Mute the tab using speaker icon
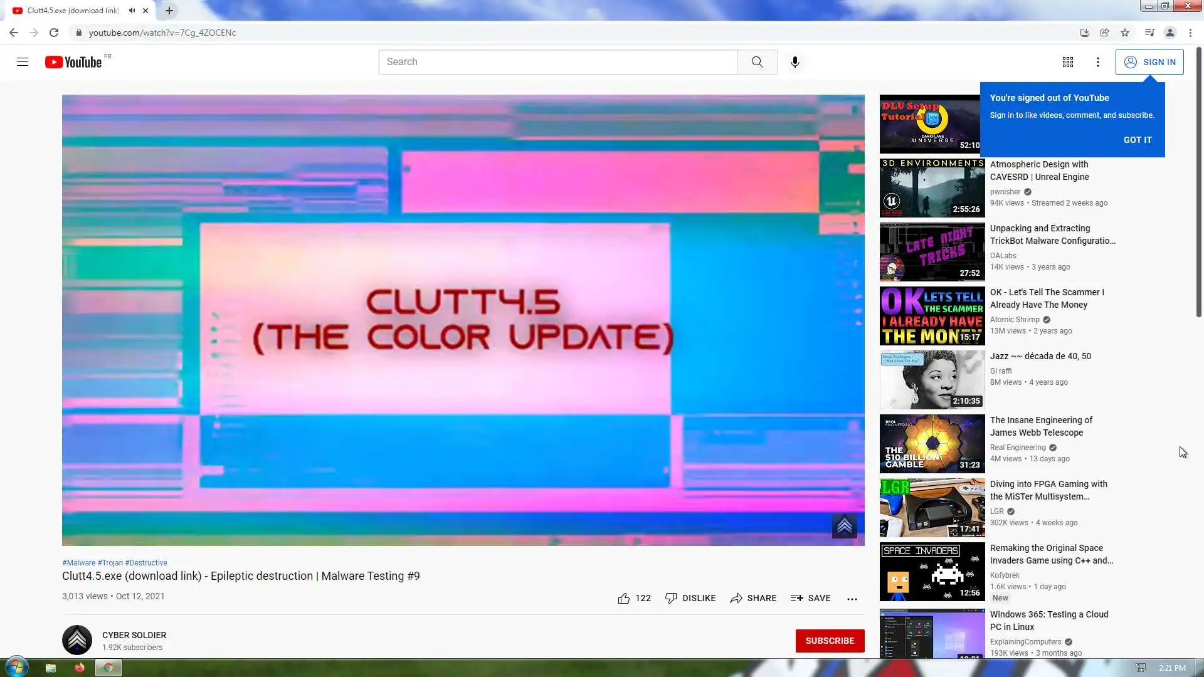 (132, 11)
